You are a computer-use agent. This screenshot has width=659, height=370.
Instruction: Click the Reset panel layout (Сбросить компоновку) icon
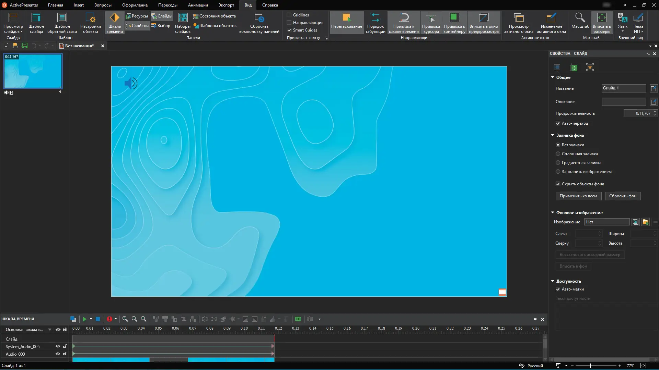[x=259, y=18]
